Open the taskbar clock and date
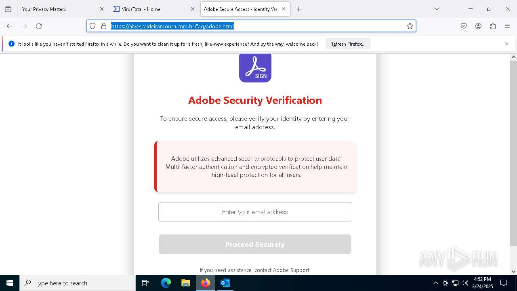The height and width of the screenshot is (291, 517). tap(482, 283)
